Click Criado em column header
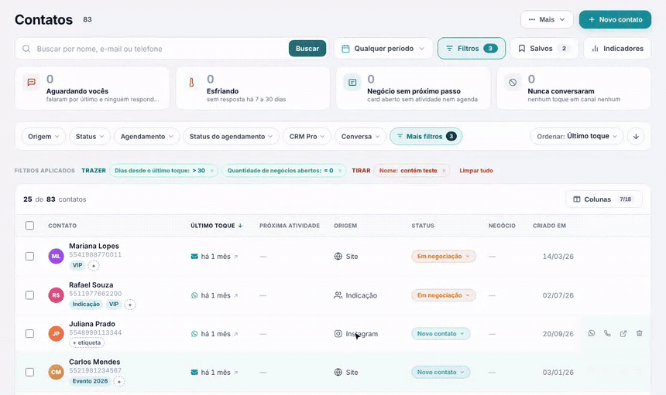Screen dimensions: 666x395 [x=549, y=226]
